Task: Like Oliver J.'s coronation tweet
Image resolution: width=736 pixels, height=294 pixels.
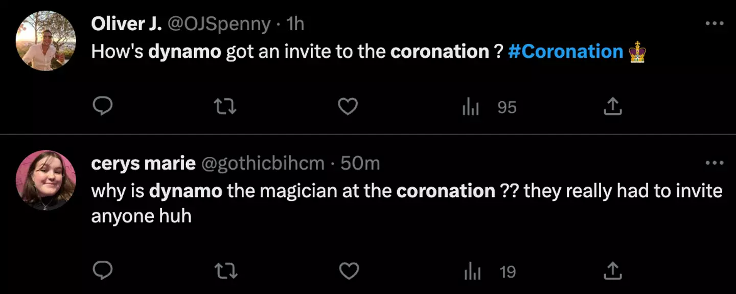Action: coord(348,106)
